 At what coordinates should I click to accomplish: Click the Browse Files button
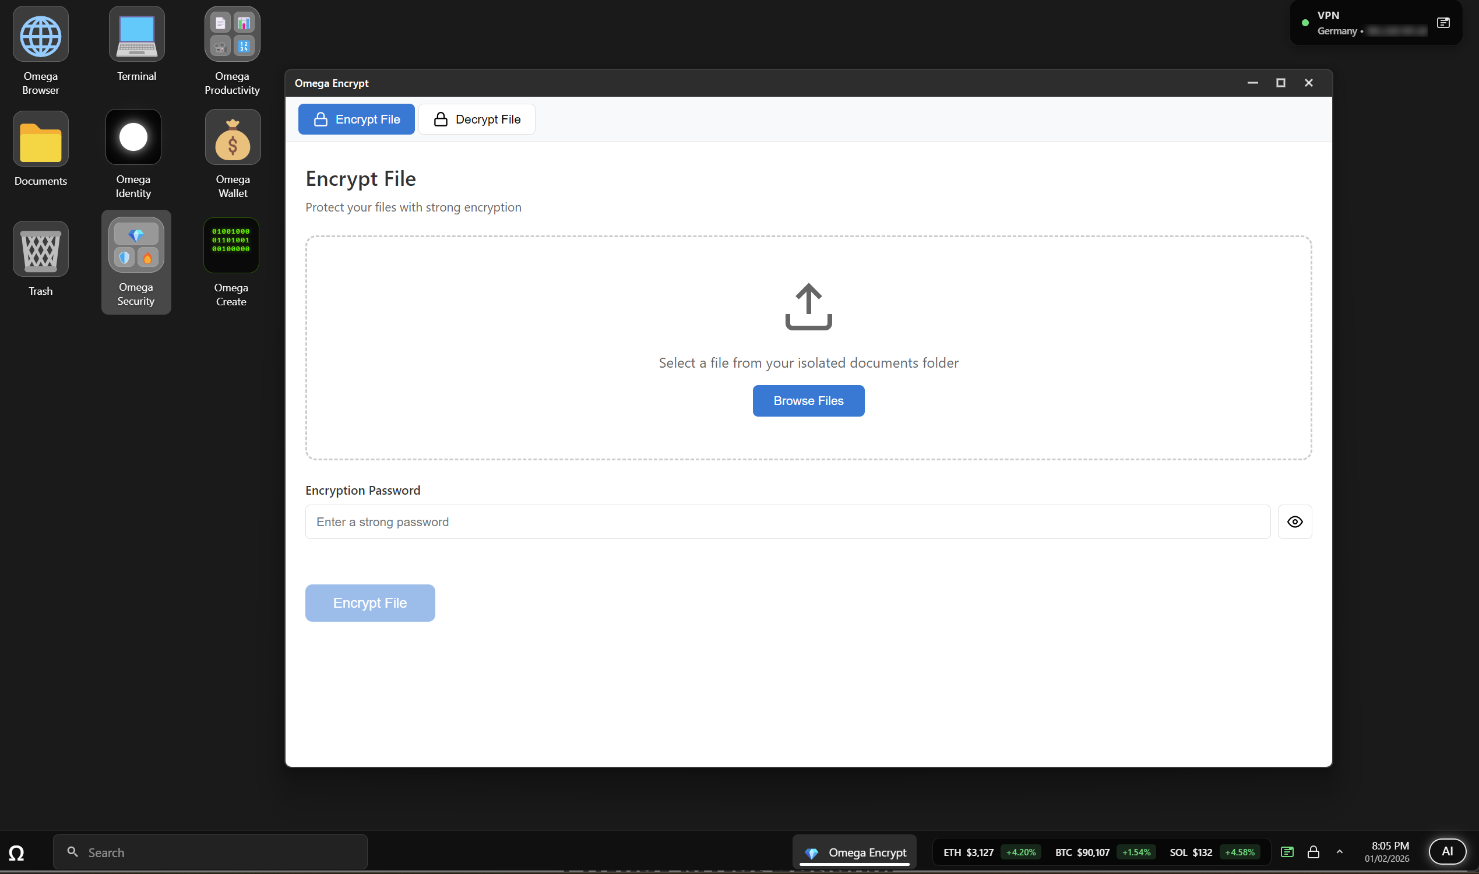tap(808, 400)
